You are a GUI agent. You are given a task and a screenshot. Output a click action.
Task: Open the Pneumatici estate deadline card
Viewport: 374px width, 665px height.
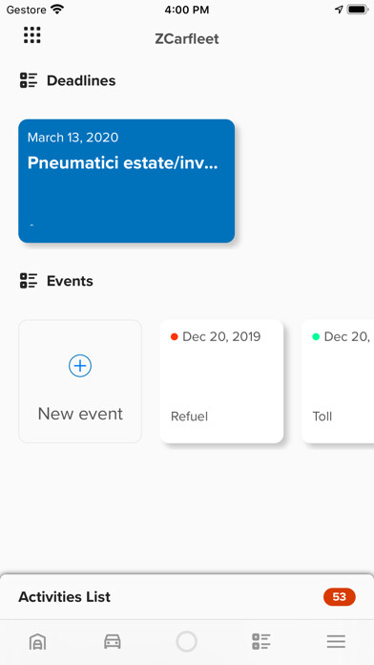[x=126, y=182]
